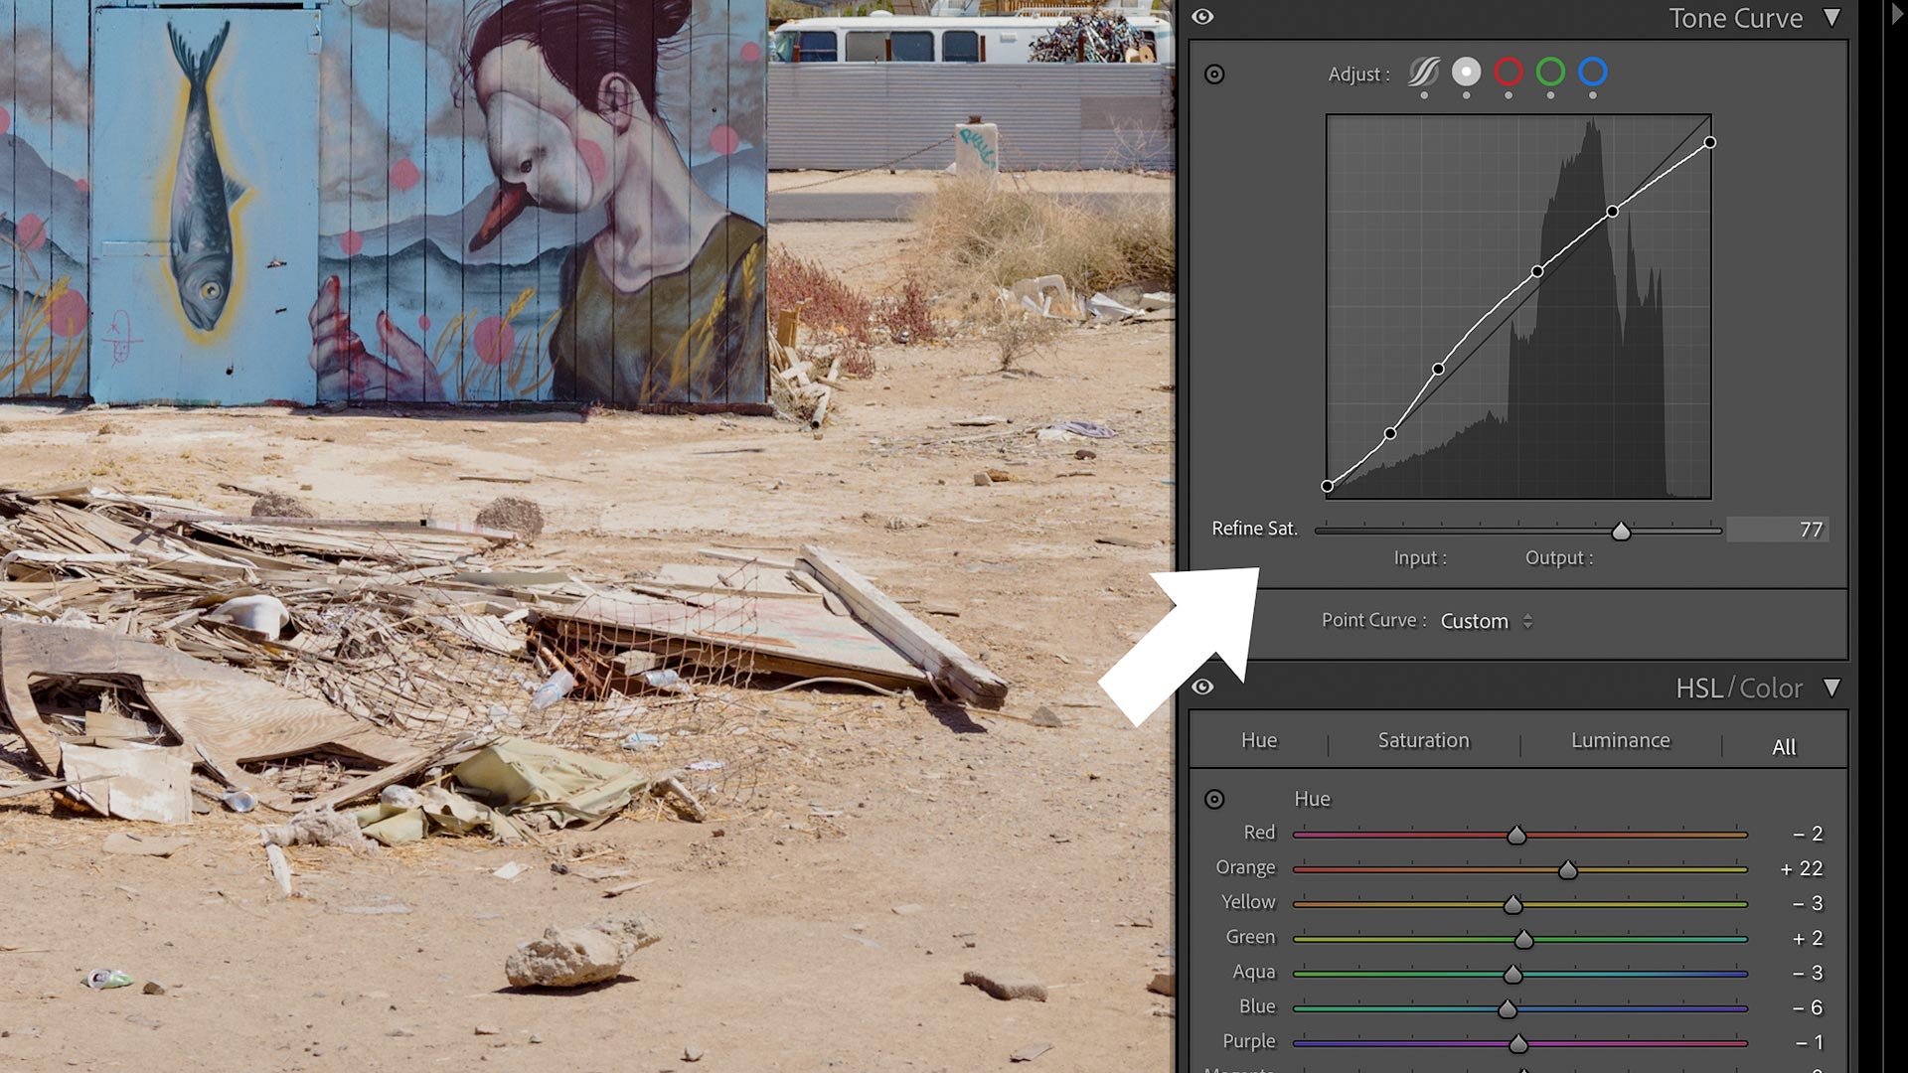Collapse the HSL/Color panel

click(1833, 688)
